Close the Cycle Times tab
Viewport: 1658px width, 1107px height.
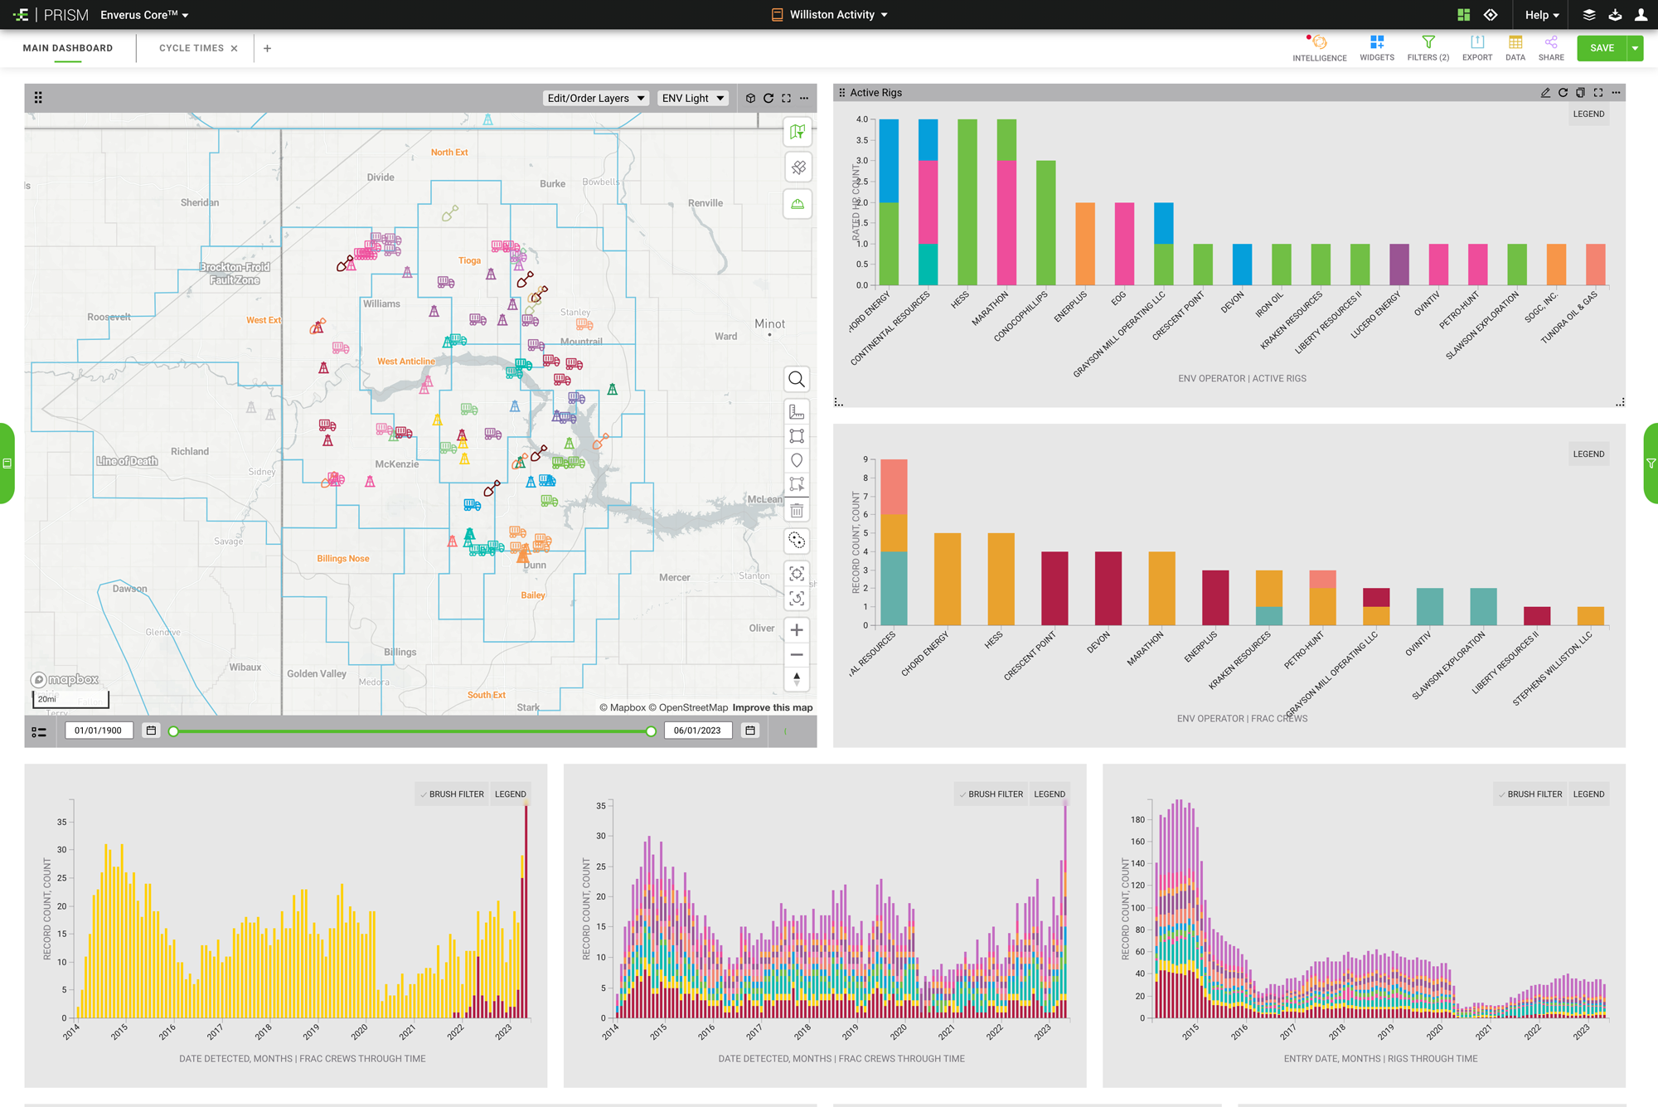[235, 48]
